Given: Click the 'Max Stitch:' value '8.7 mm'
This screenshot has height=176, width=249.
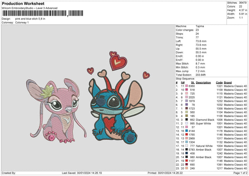Looking at the screenshot, I should pos(200,64).
